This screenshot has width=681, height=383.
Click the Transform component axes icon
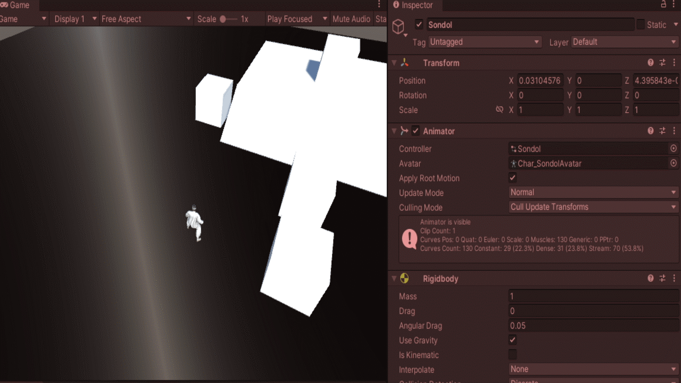click(404, 63)
